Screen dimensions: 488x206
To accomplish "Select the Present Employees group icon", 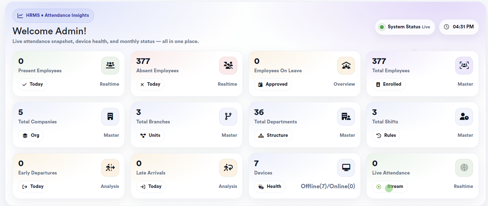I will tap(110, 65).
